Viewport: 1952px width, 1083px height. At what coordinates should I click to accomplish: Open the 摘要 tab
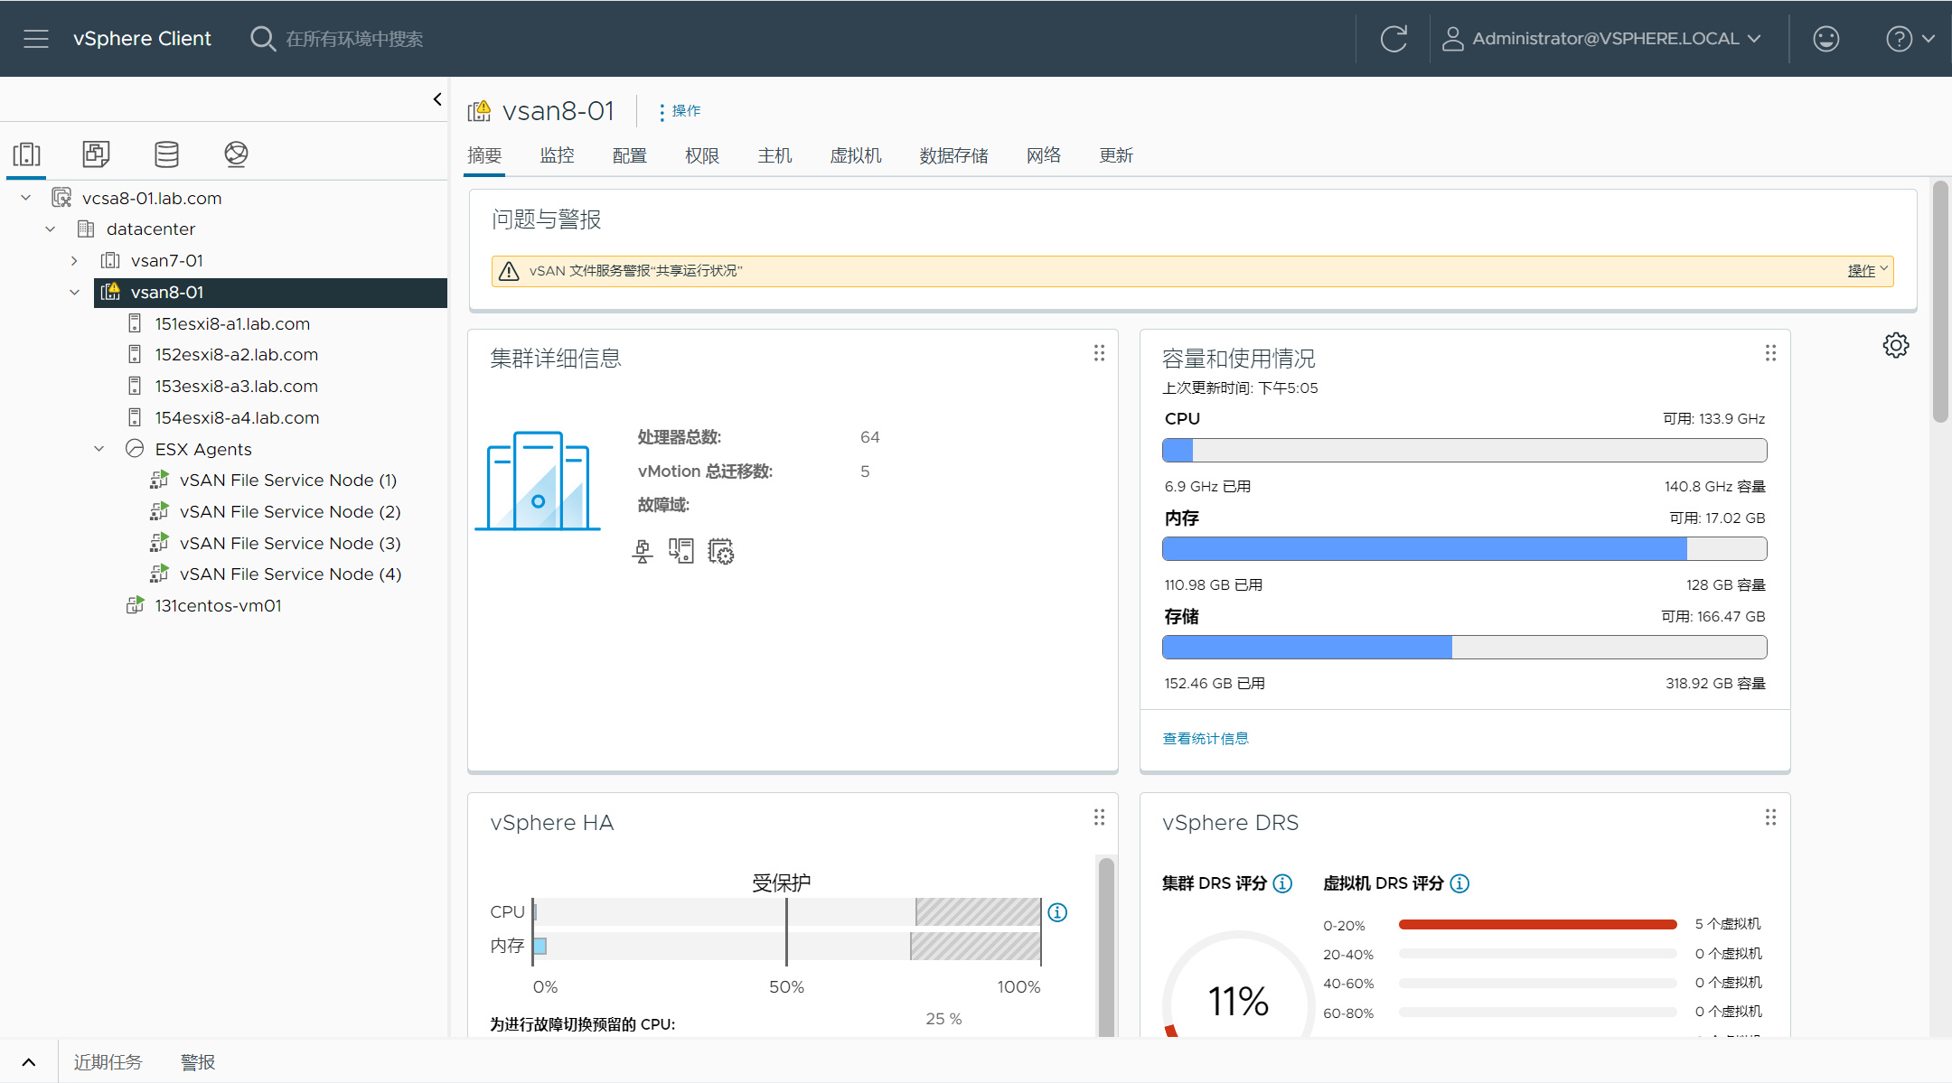pos(484,155)
